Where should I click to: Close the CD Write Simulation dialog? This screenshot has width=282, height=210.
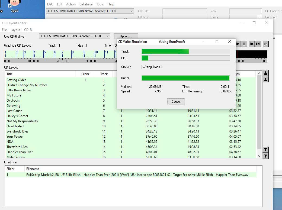click(x=229, y=42)
